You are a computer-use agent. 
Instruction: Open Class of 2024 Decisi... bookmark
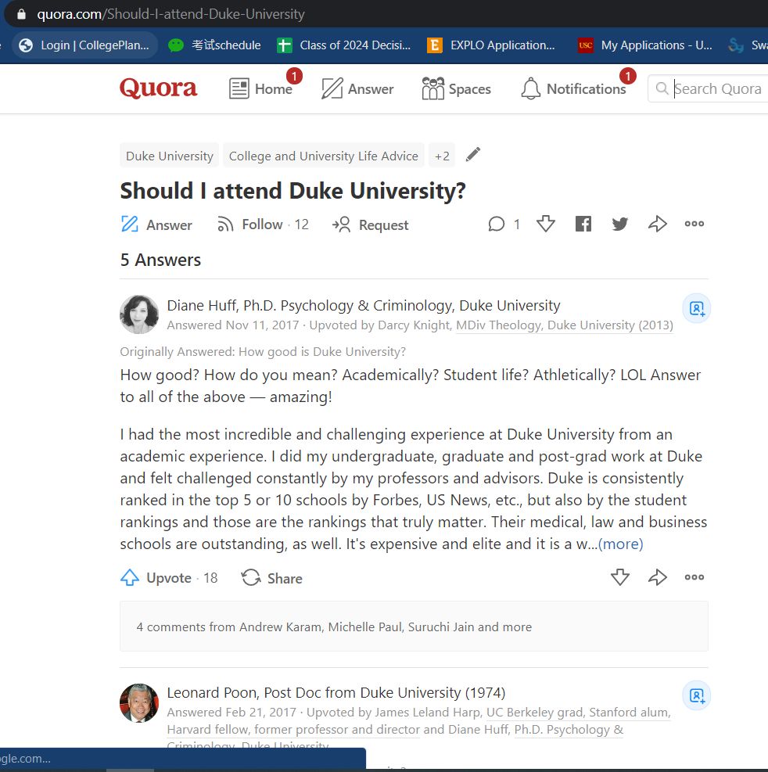(x=343, y=45)
